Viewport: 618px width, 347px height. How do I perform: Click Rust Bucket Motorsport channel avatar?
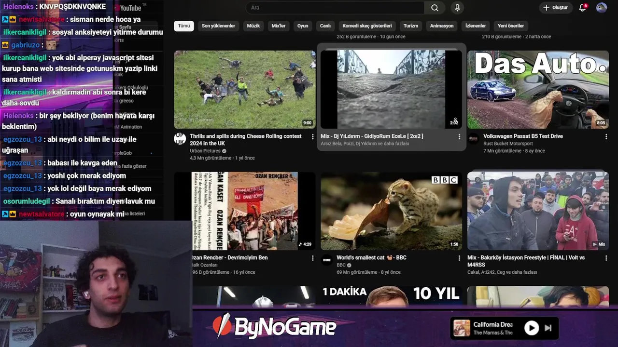pos(473,139)
